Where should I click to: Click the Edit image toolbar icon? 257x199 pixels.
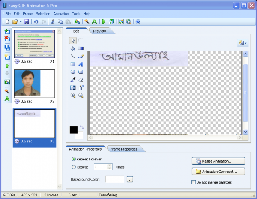click(77, 21)
